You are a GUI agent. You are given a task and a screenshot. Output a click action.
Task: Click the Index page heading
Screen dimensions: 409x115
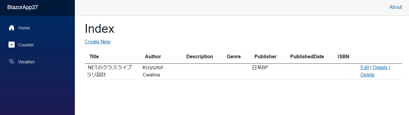[100, 29]
